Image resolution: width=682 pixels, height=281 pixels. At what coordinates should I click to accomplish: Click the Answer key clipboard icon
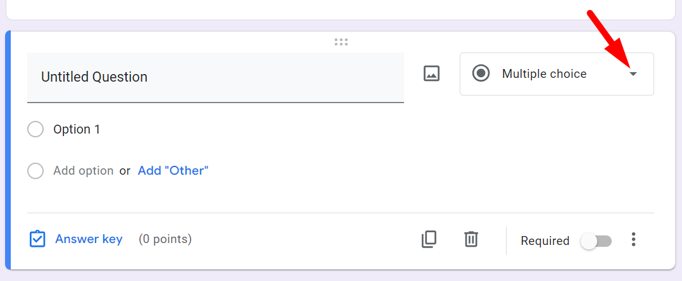37,239
